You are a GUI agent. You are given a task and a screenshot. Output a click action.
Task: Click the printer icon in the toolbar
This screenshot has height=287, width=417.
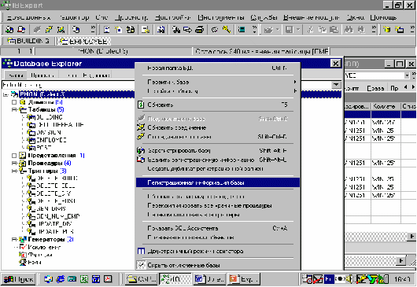pos(200,30)
